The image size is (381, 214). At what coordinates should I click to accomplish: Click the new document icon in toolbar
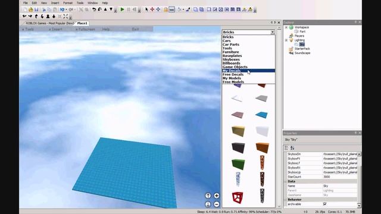point(25,10)
